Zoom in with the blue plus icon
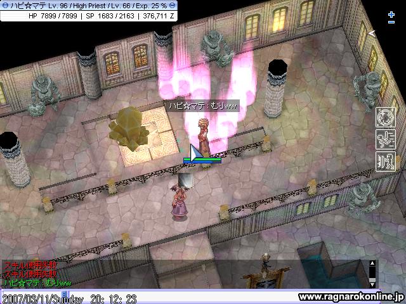 pyautogui.click(x=391, y=15)
